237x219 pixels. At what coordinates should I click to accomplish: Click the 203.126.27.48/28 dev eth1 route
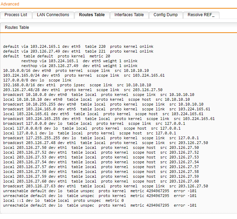click(x=83, y=90)
